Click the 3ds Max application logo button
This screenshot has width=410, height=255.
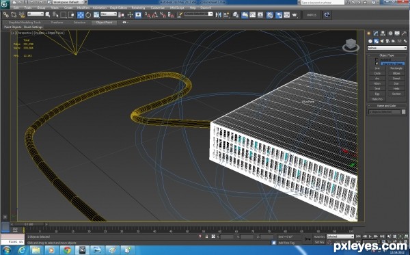(5, 5)
